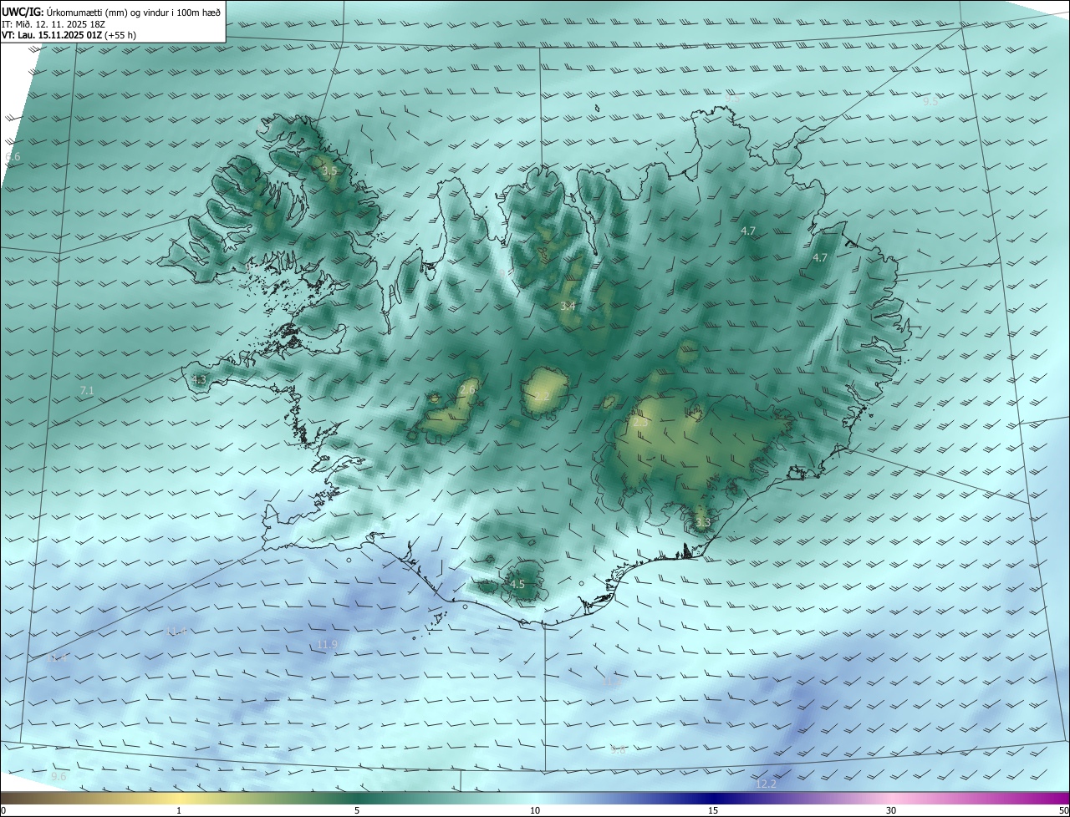Click the 6.6 value label

pos(13,157)
